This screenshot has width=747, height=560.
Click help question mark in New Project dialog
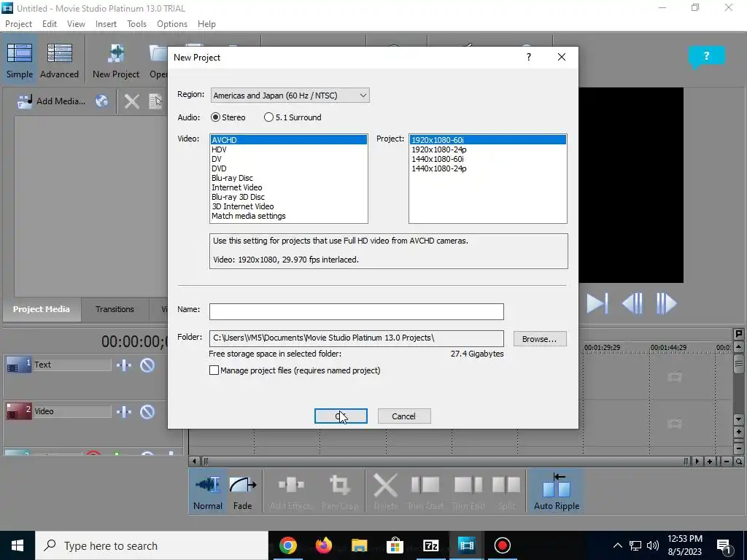[528, 57]
